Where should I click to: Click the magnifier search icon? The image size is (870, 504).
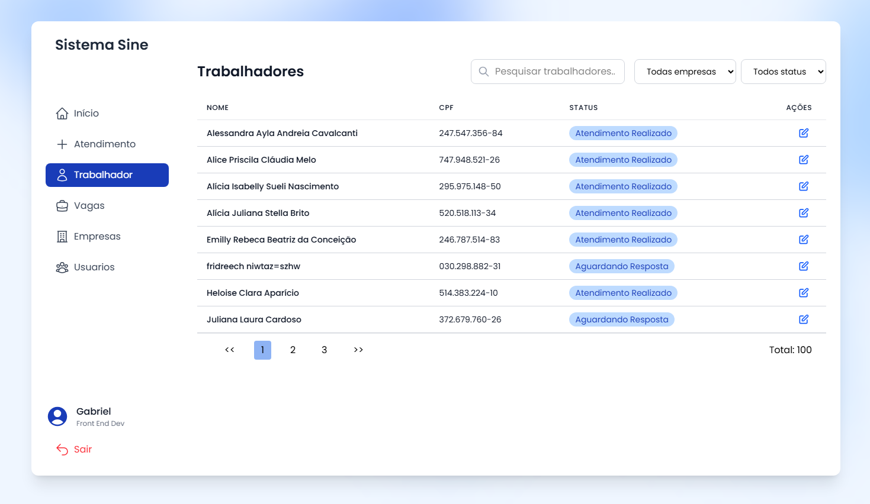point(484,72)
